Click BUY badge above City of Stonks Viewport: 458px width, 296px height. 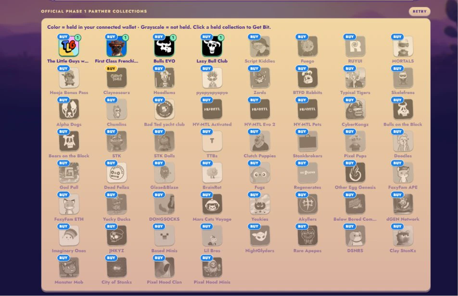tap(111, 258)
